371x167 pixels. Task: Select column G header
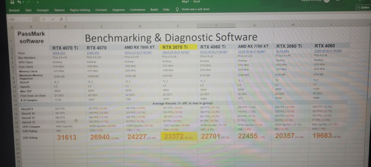click(254, 25)
